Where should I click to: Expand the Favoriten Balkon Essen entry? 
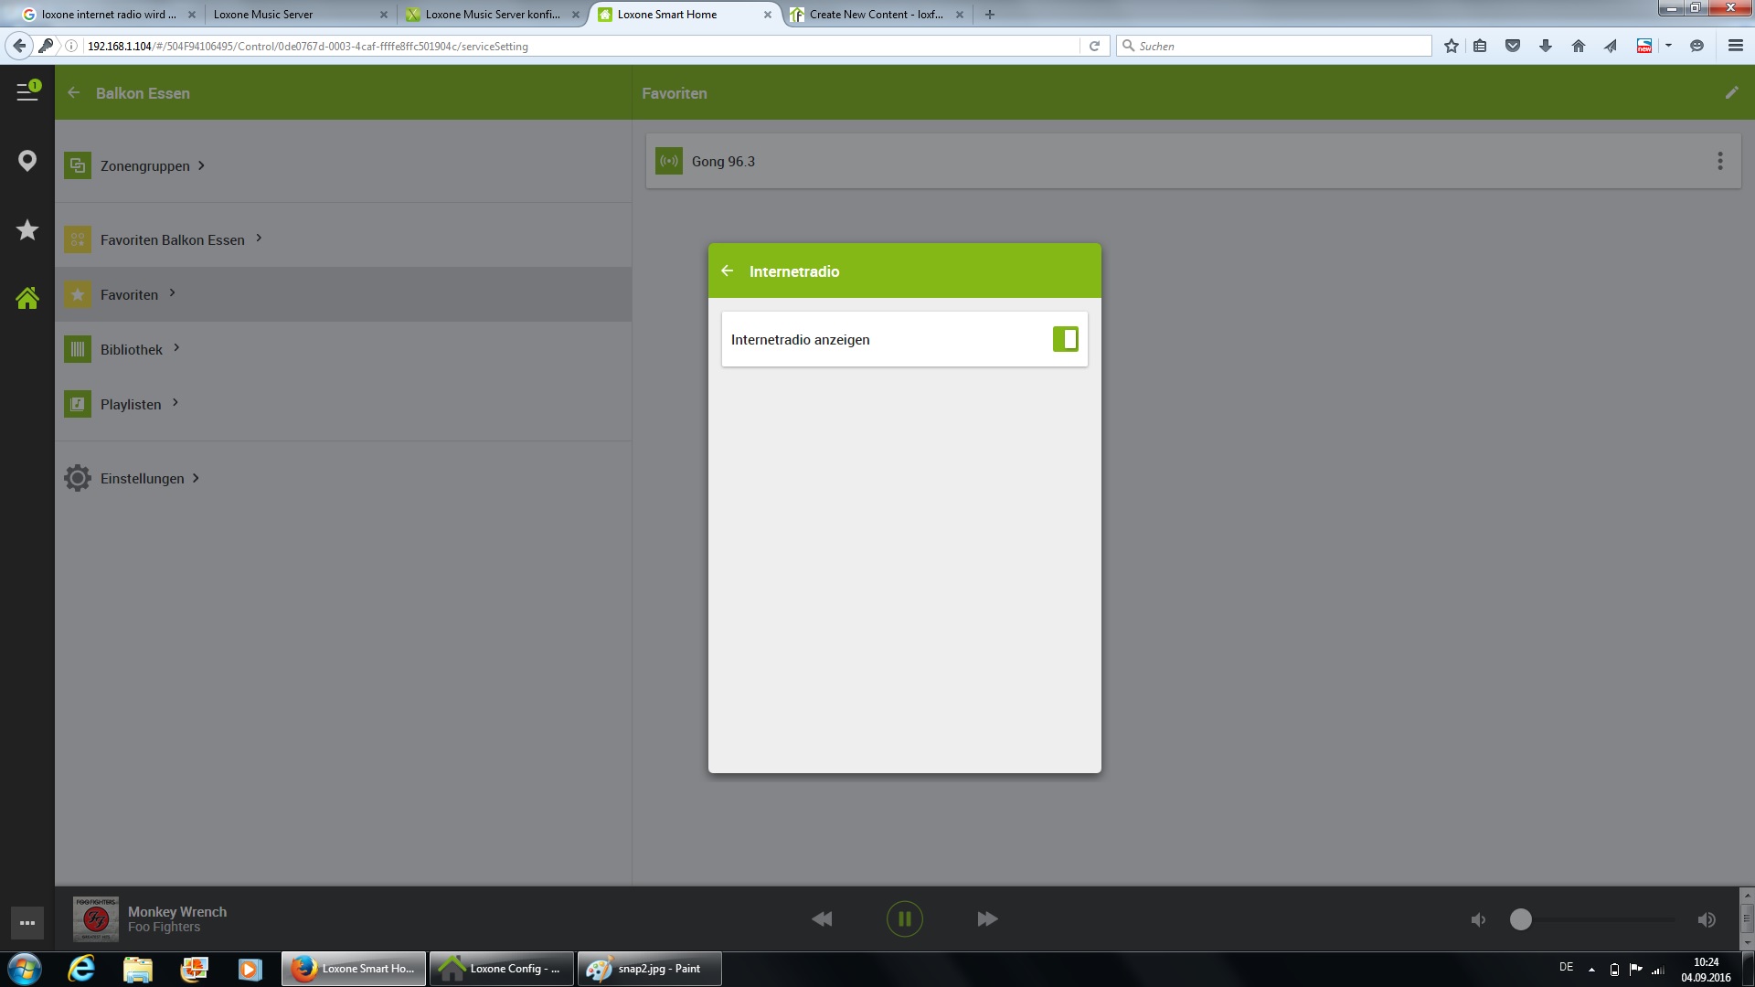pyautogui.click(x=172, y=240)
